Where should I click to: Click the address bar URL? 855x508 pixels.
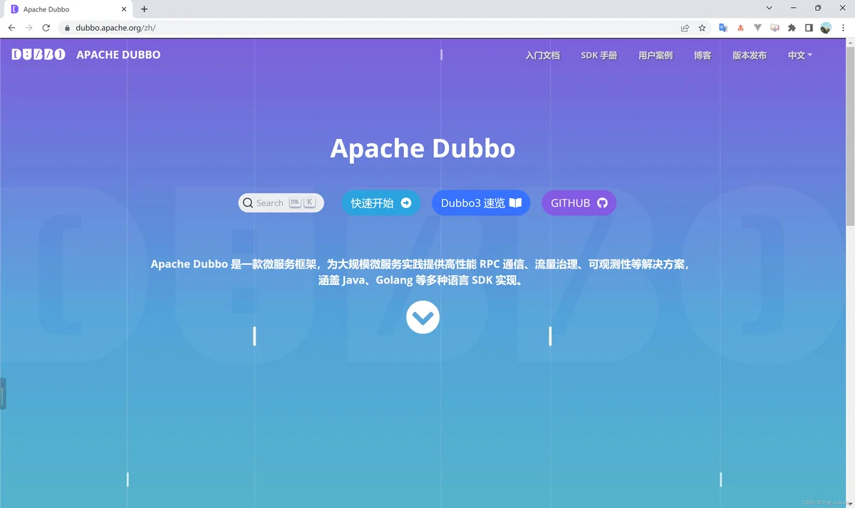click(x=115, y=28)
